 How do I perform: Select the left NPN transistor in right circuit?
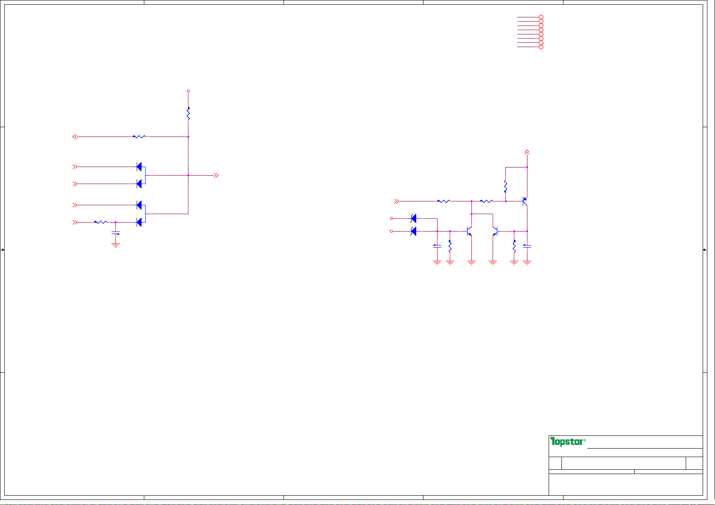[469, 231]
